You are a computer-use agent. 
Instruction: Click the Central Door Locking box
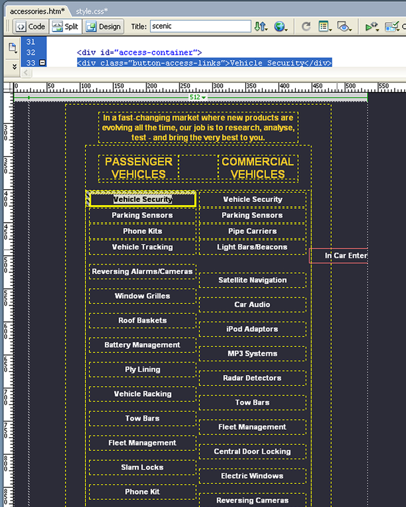click(x=253, y=451)
